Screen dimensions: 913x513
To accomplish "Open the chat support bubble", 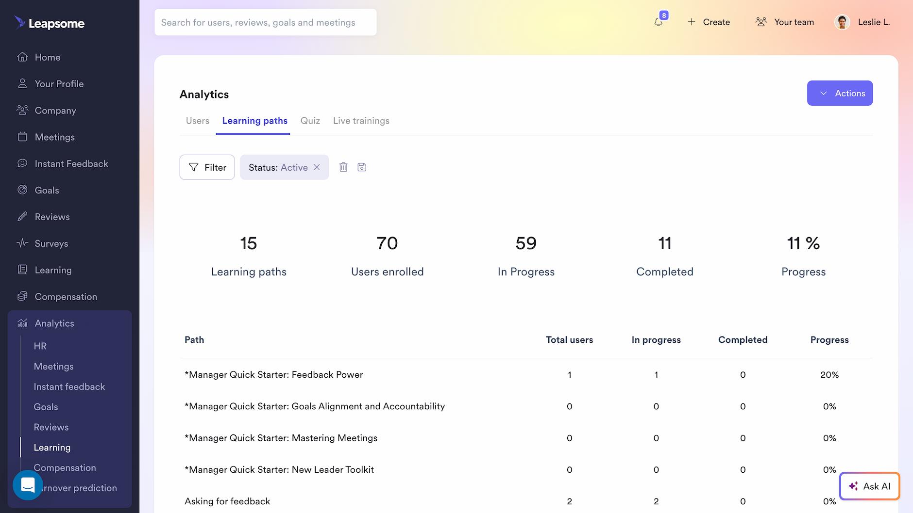I will (28, 485).
